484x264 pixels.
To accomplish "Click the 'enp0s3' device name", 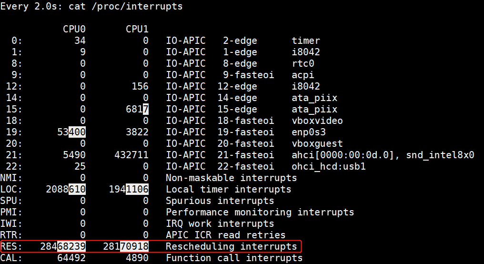I will coord(309,132).
